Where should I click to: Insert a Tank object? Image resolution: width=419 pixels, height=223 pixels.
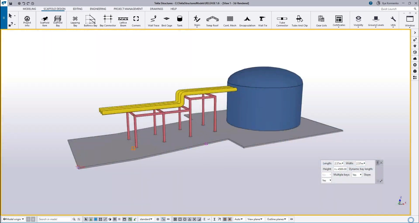[179, 21]
